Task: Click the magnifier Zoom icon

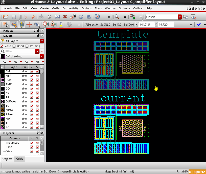Action: (x=117, y=17)
